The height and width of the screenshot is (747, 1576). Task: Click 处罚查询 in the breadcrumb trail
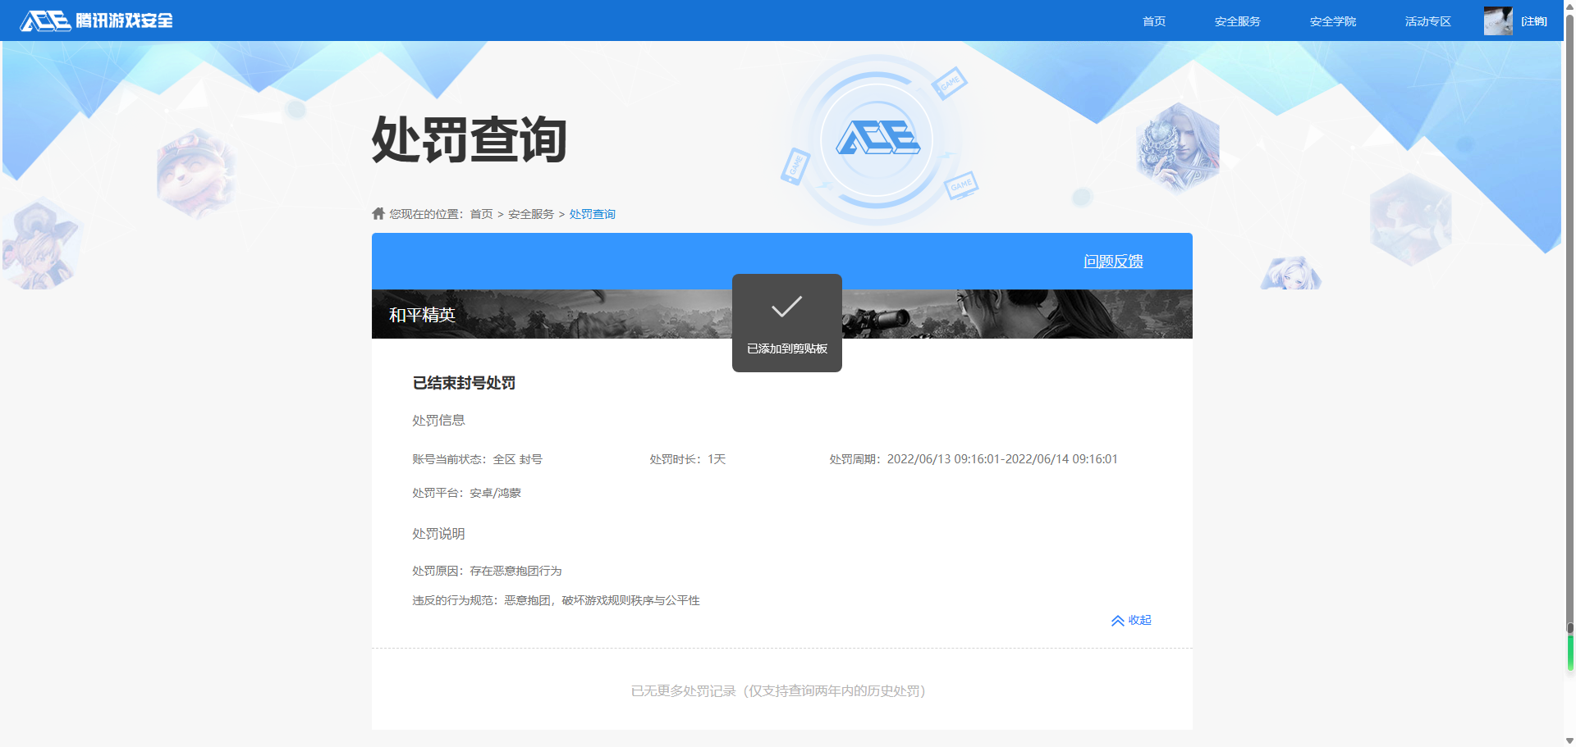point(592,213)
